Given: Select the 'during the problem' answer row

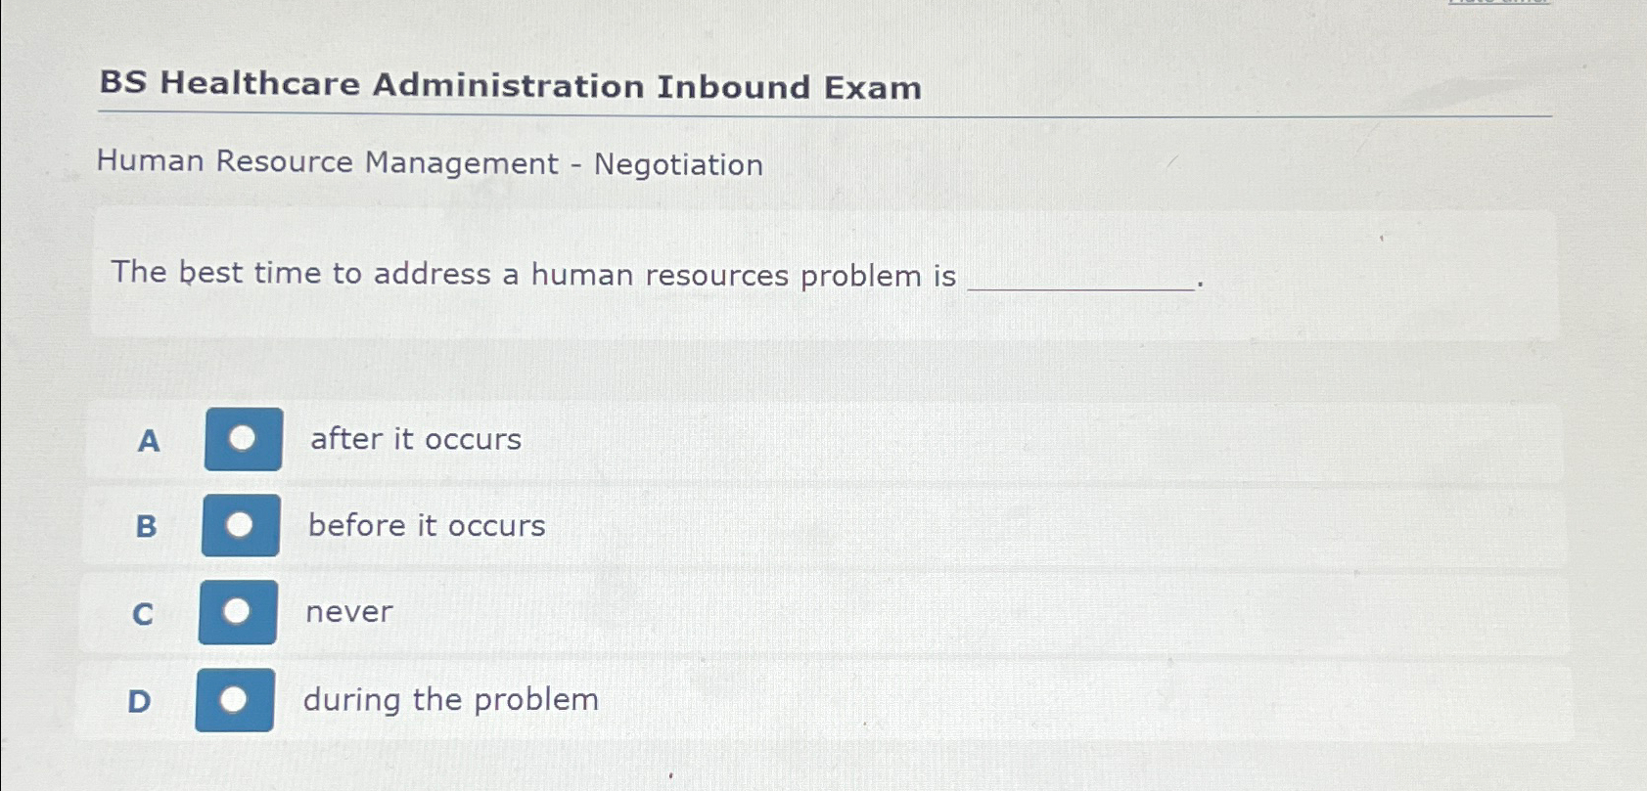Looking at the screenshot, I should (451, 699).
